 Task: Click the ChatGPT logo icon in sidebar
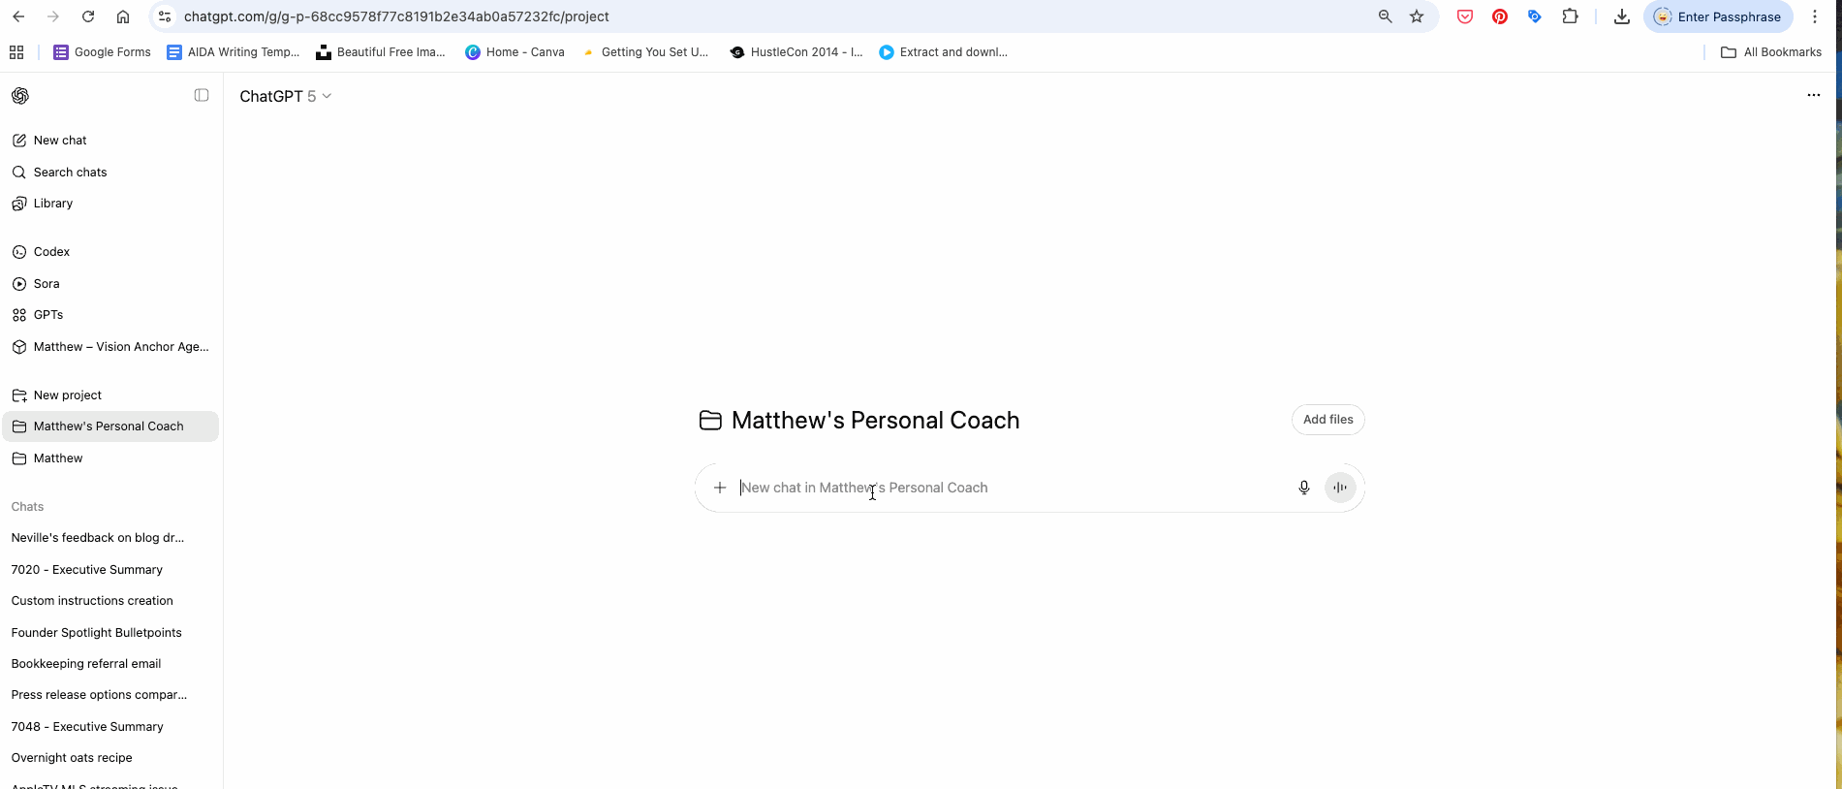20,96
